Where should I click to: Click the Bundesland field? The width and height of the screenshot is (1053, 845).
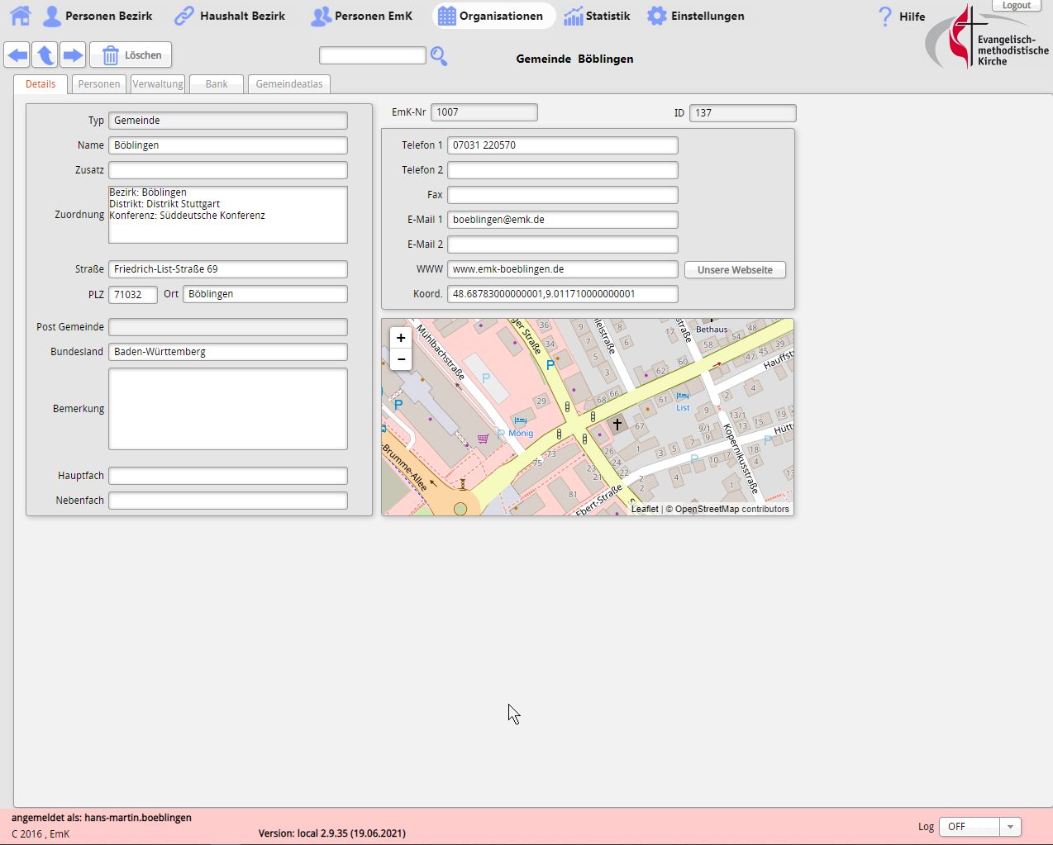228,352
